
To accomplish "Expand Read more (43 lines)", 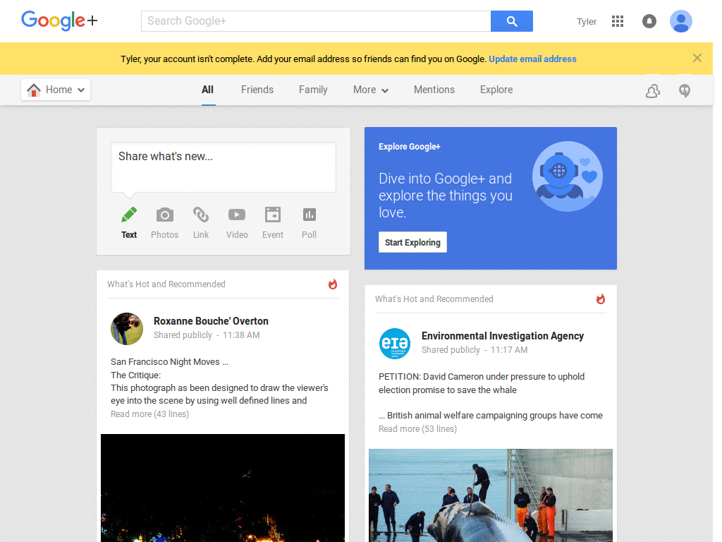I will pos(149,414).
